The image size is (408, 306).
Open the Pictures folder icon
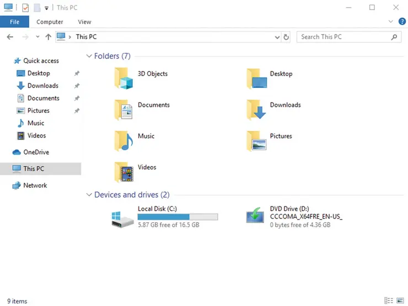point(256,140)
